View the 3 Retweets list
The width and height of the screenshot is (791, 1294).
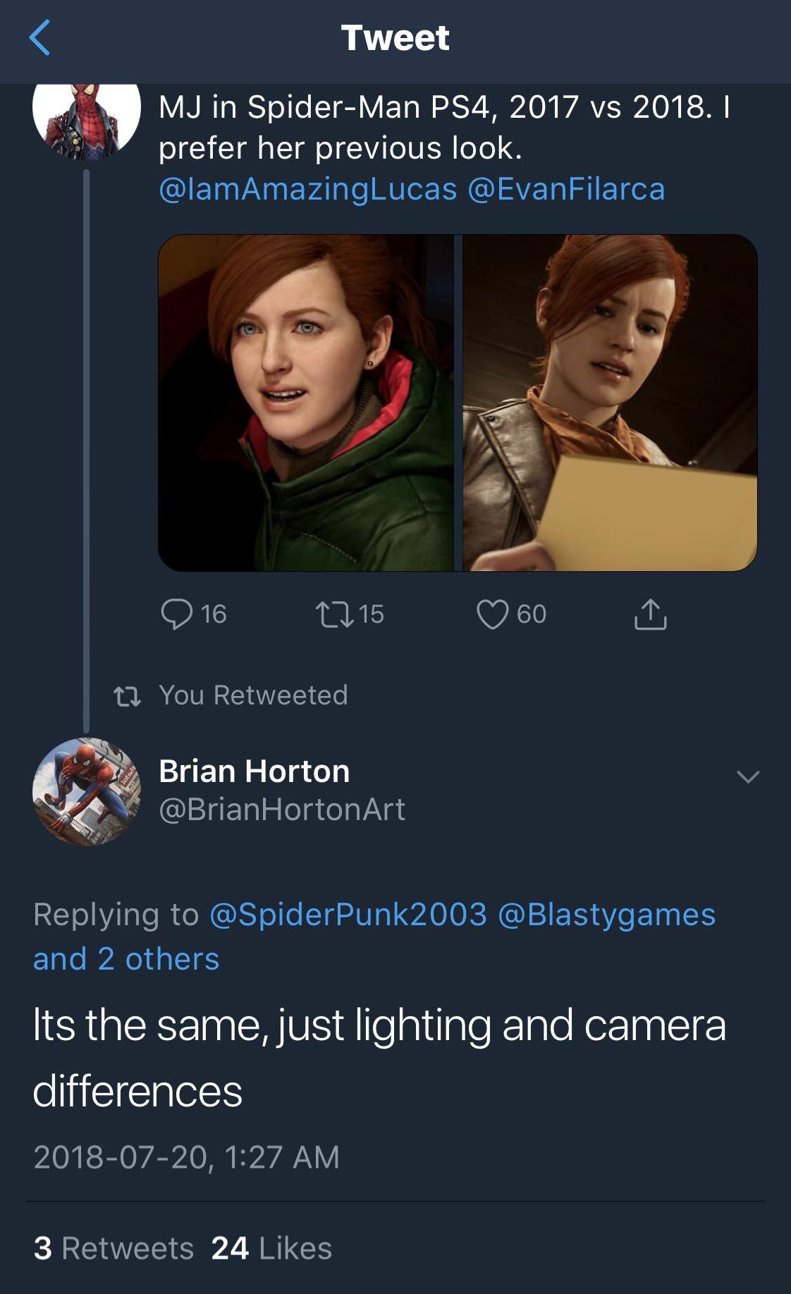tap(114, 1248)
